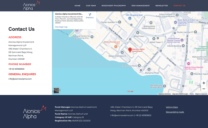Click the Nilambari Apartment map marker

pos(192,74)
